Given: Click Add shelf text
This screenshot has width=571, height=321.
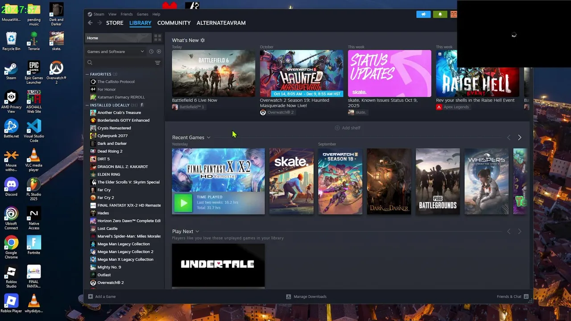Looking at the screenshot, I should pyautogui.click(x=351, y=128).
